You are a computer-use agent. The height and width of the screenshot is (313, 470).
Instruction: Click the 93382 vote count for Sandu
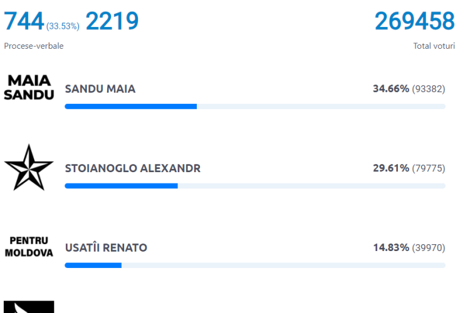[x=429, y=89]
